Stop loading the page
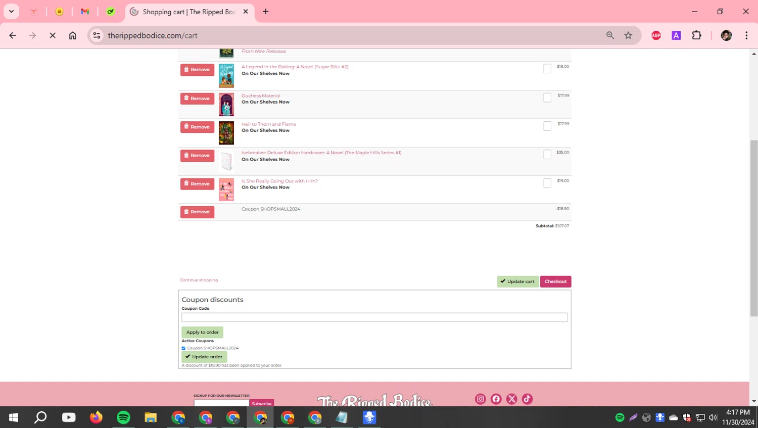Viewport: 758px width, 428px height. tap(53, 35)
